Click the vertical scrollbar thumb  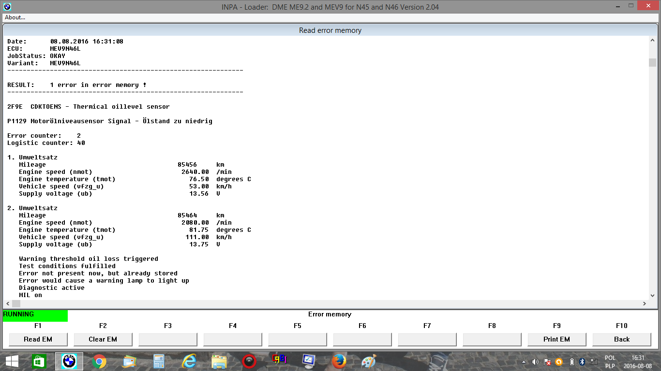652,62
